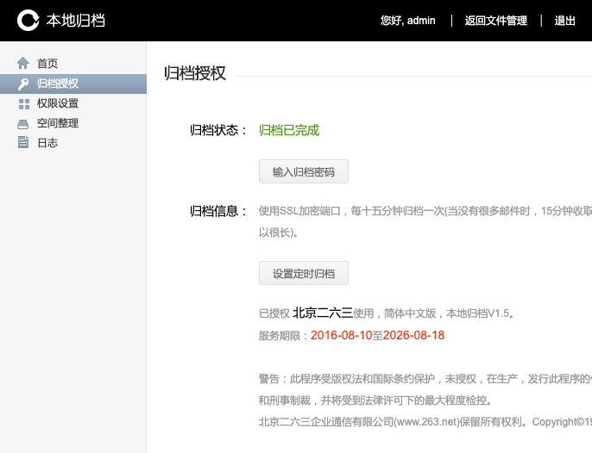The width and height of the screenshot is (592, 453).
Task: Click the red 2026-08-18 expiry date
Action: pyautogui.click(x=413, y=335)
